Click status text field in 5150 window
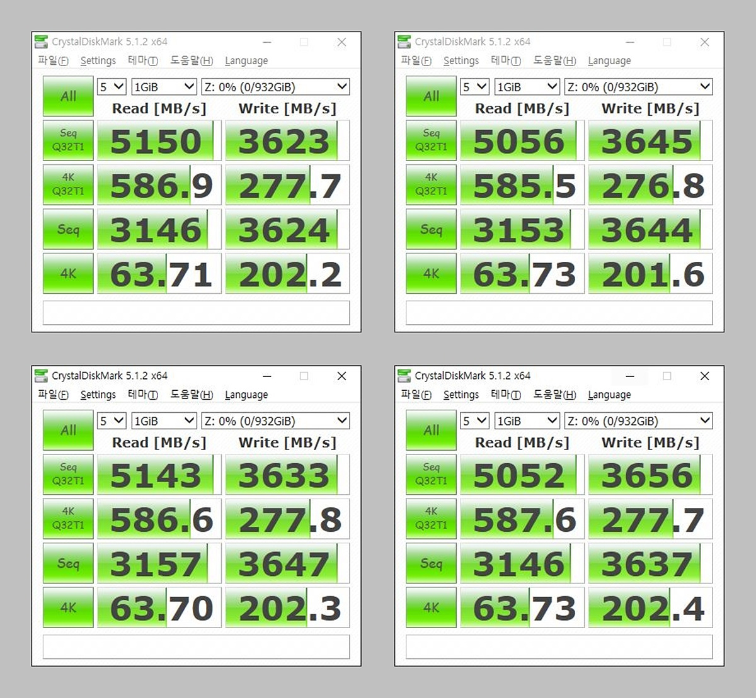 tap(196, 313)
